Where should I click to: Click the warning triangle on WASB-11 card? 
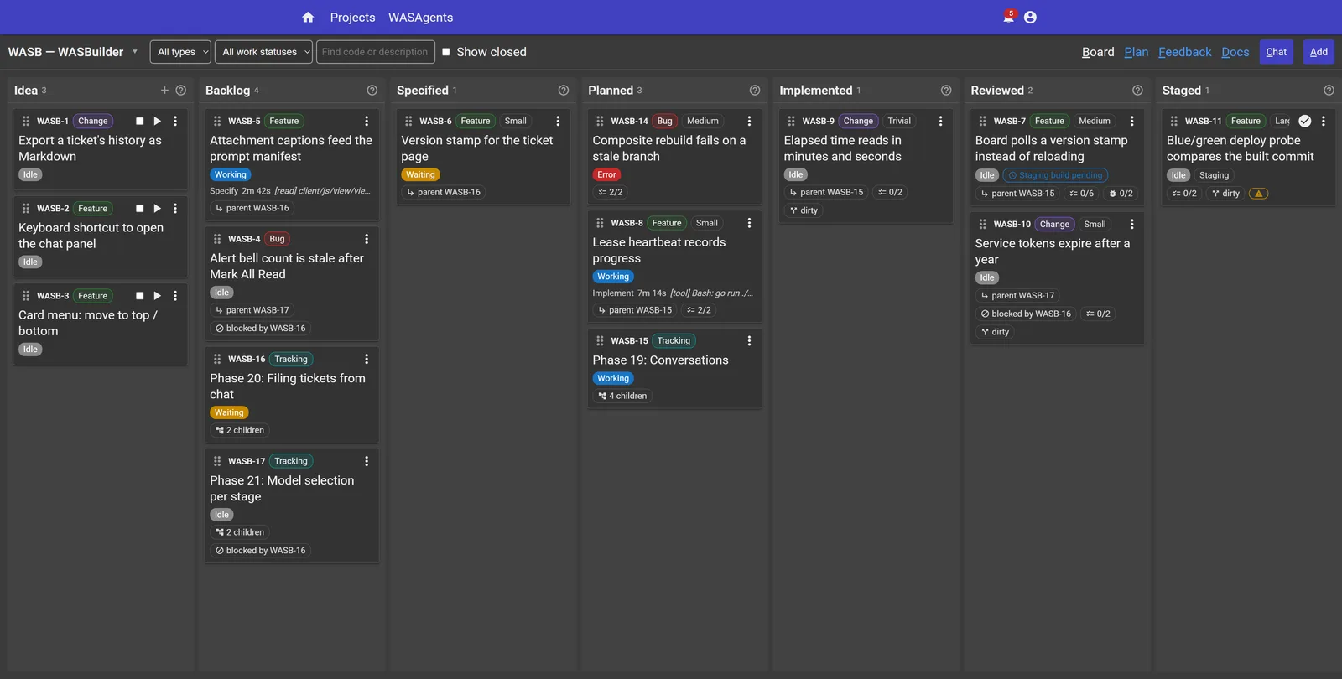tap(1259, 194)
